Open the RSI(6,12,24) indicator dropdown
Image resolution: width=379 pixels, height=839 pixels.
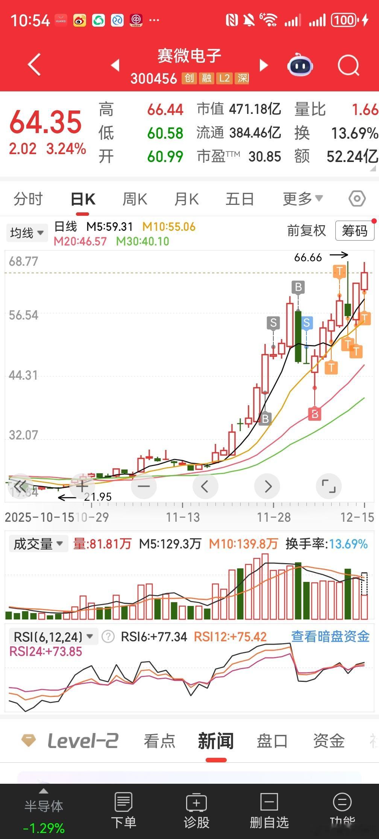pos(53,637)
